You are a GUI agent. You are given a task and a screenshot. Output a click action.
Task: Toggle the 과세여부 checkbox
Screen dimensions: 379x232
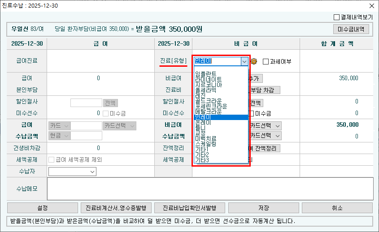[x=266, y=62]
